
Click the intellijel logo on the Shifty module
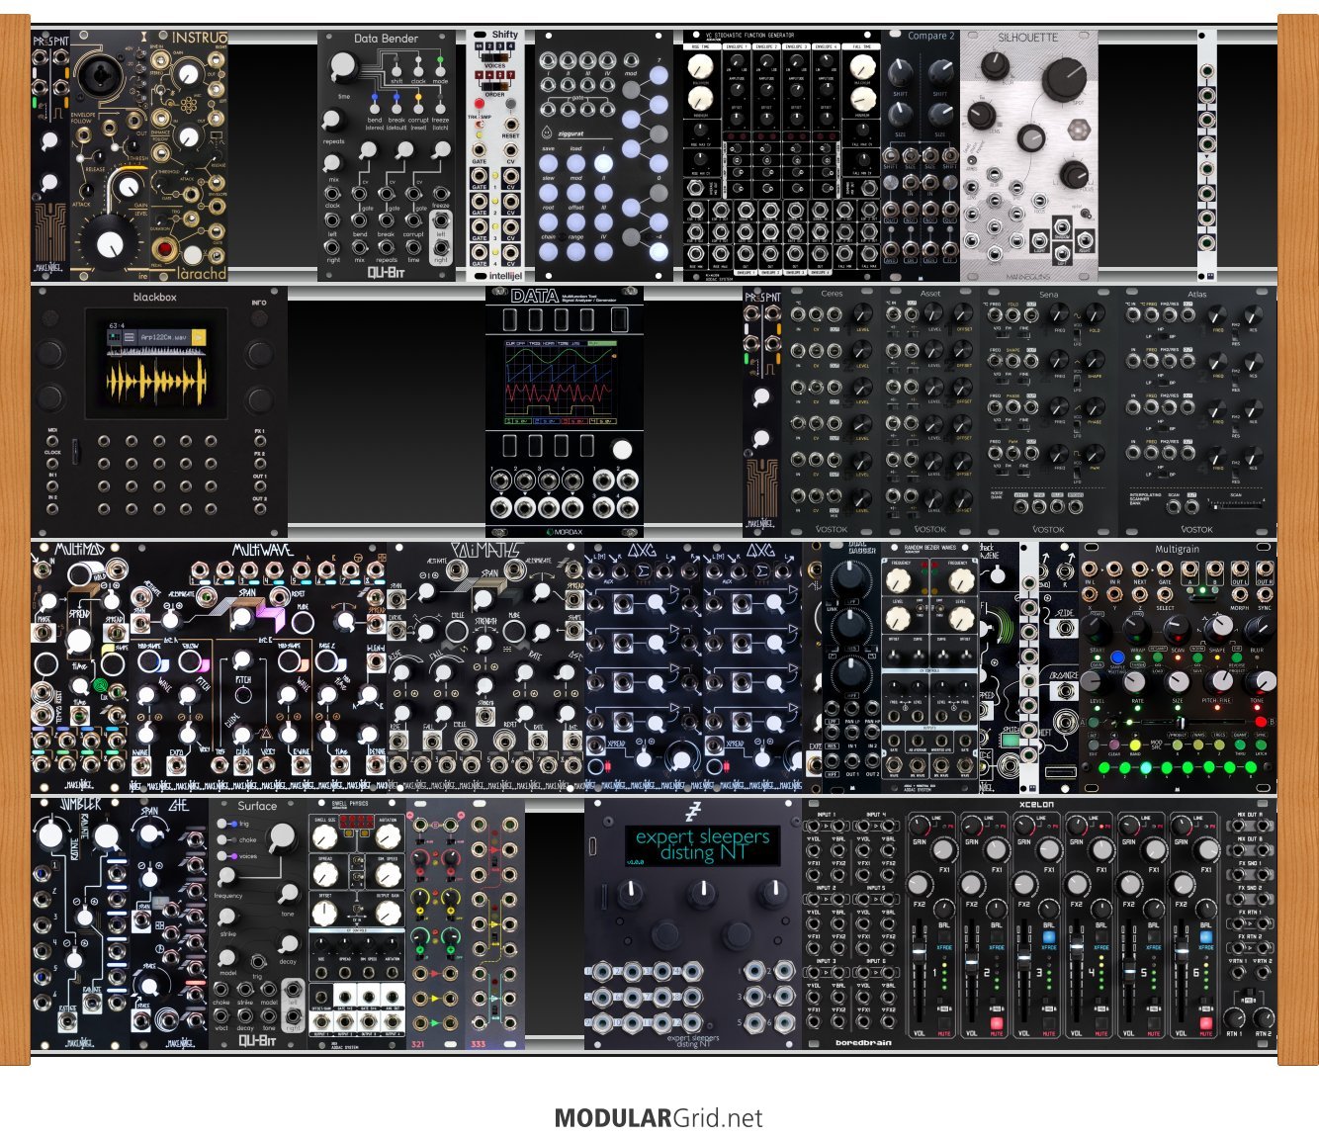tap(497, 274)
